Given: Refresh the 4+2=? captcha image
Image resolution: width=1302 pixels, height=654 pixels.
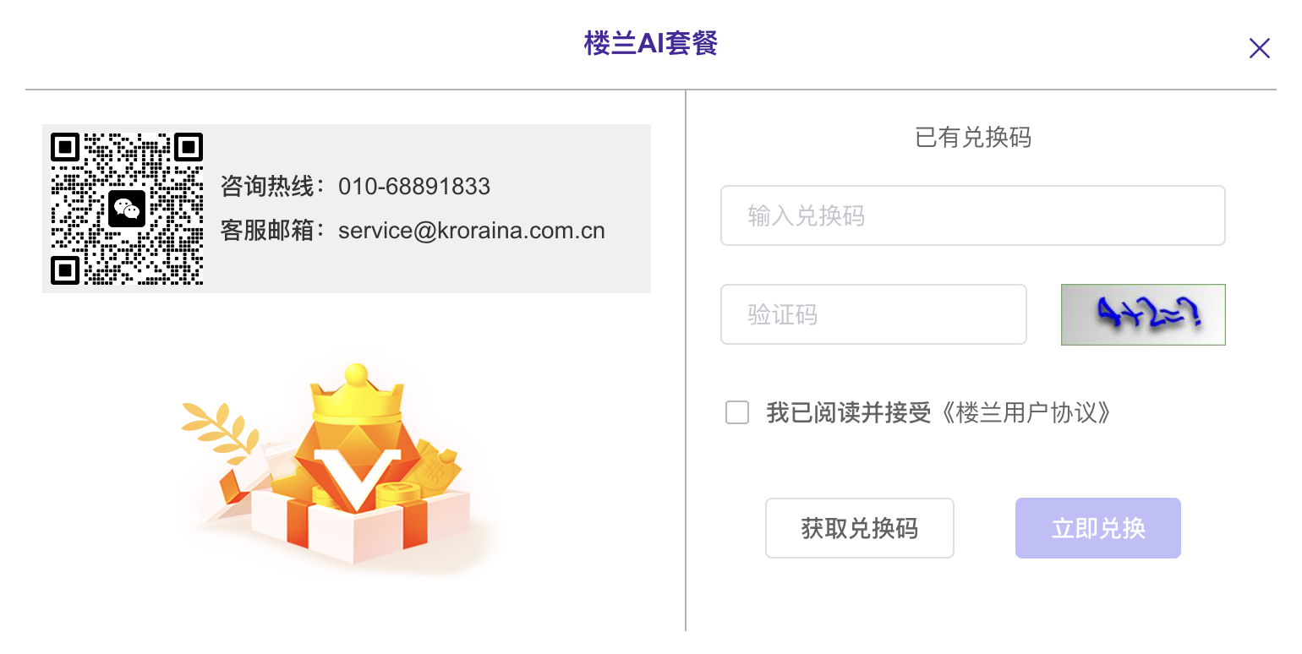Looking at the screenshot, I should click(x=1143, y=314).
